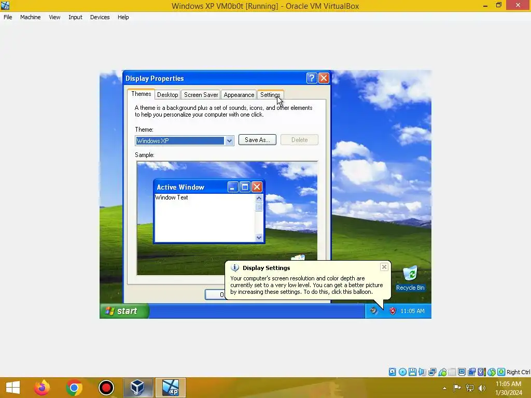This screenshot has height=398, width=531.
Task: Click 'Window Text' in the sample preview
Action: click(171, 197)
